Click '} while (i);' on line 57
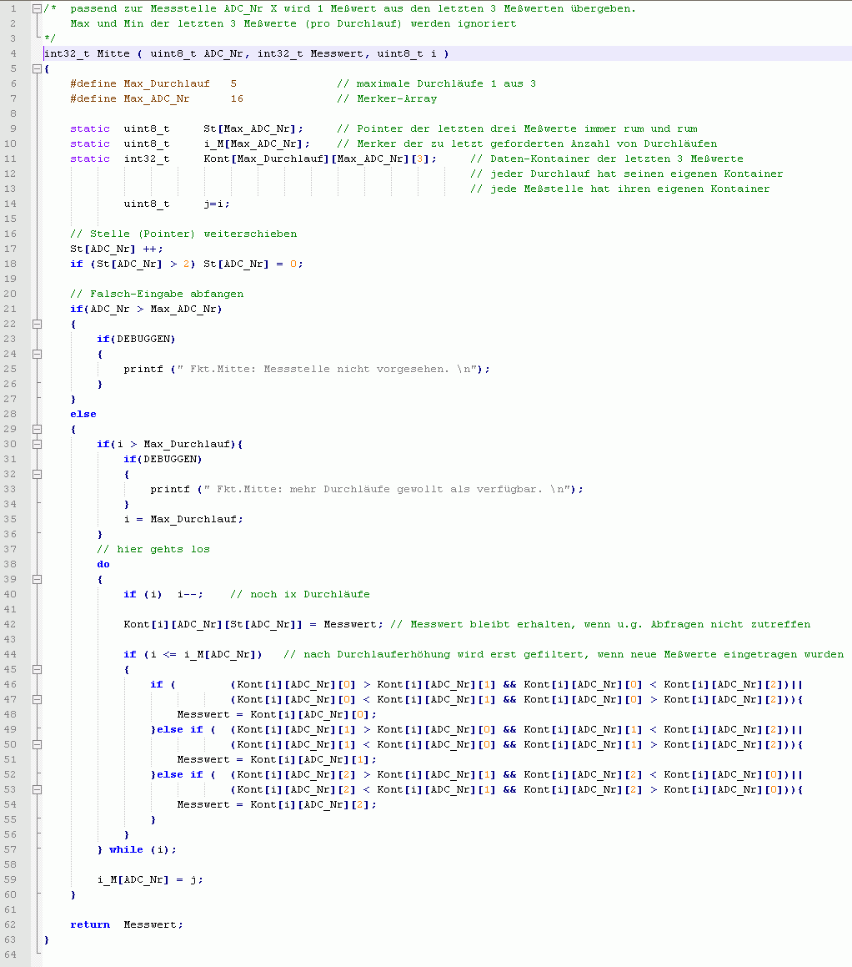 point(137,850)
